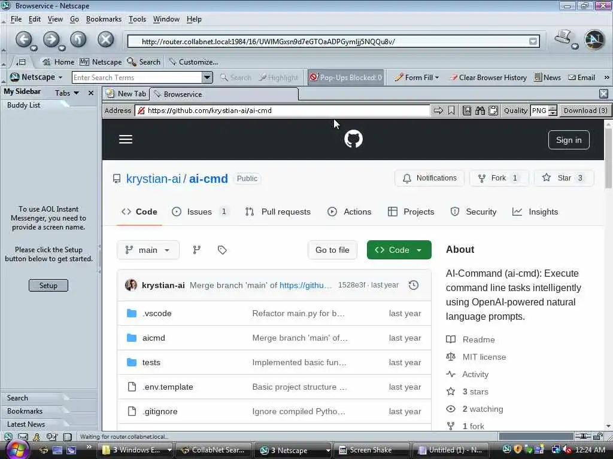
Task: Click the Netscape Back arrow button
Action: point(24,39)
